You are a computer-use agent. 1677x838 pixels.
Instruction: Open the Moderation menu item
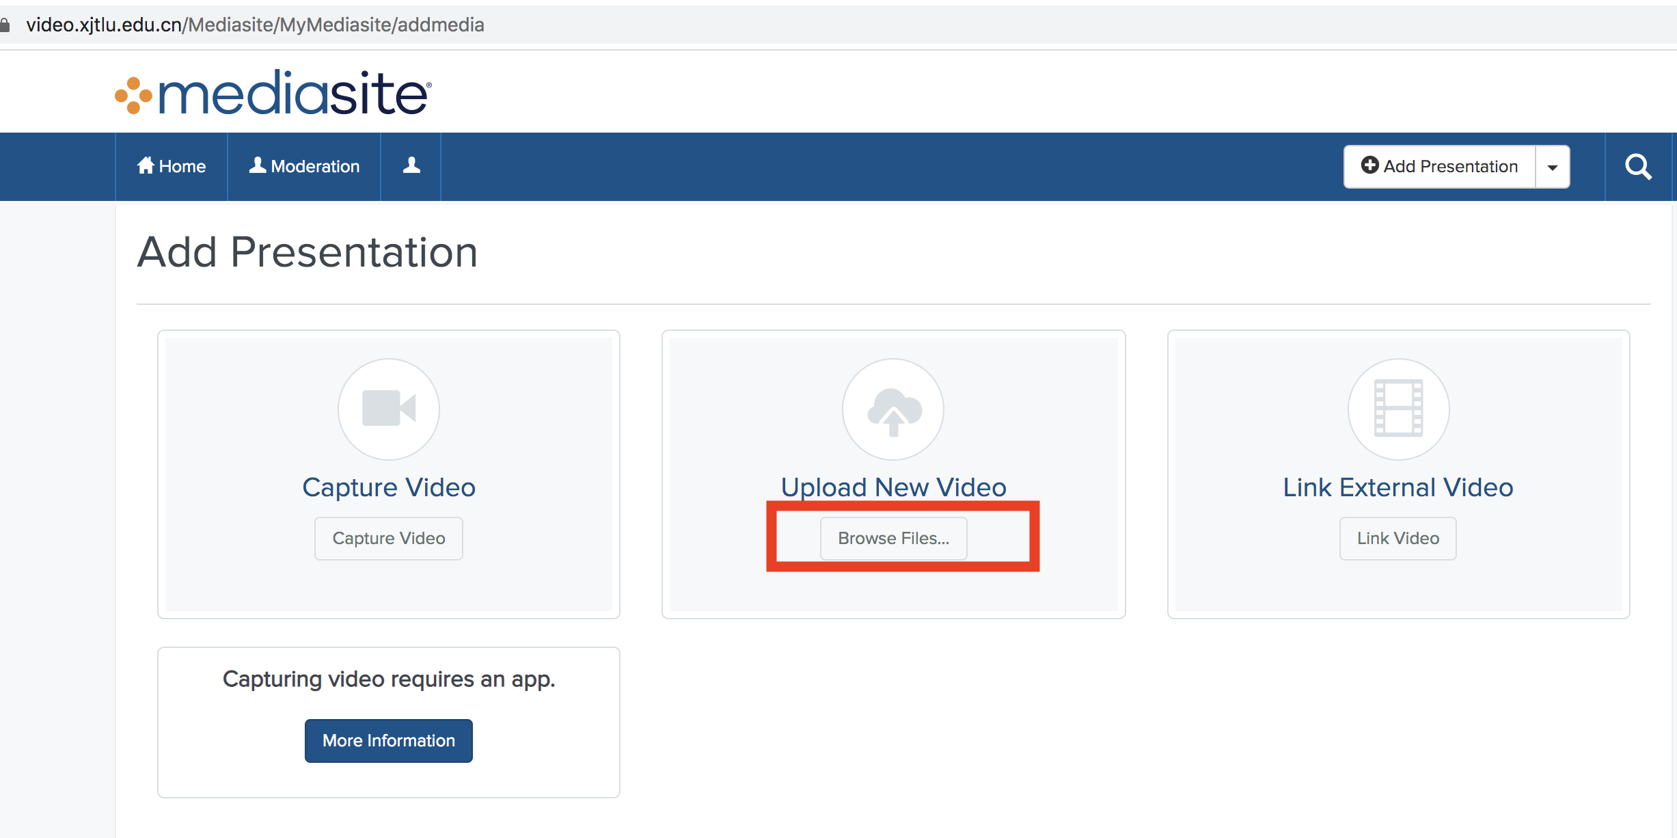pyautogui.click(x=304, y=166)
